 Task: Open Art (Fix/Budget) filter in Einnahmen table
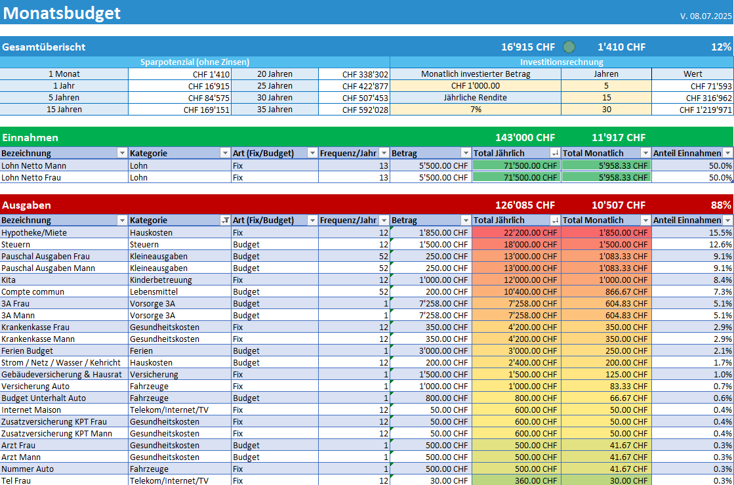tap(312, 153)
